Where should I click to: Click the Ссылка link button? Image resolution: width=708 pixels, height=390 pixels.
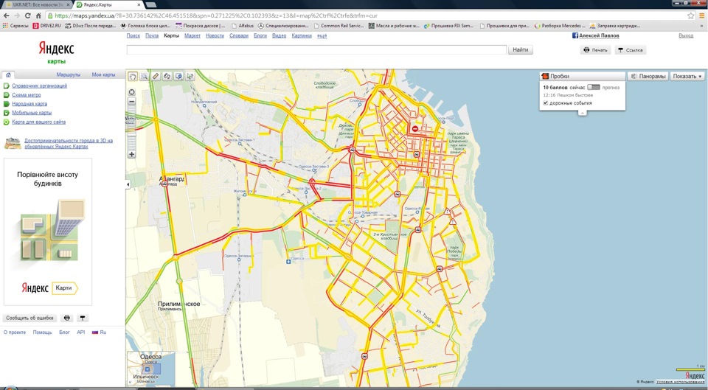(x=630, y=50)
